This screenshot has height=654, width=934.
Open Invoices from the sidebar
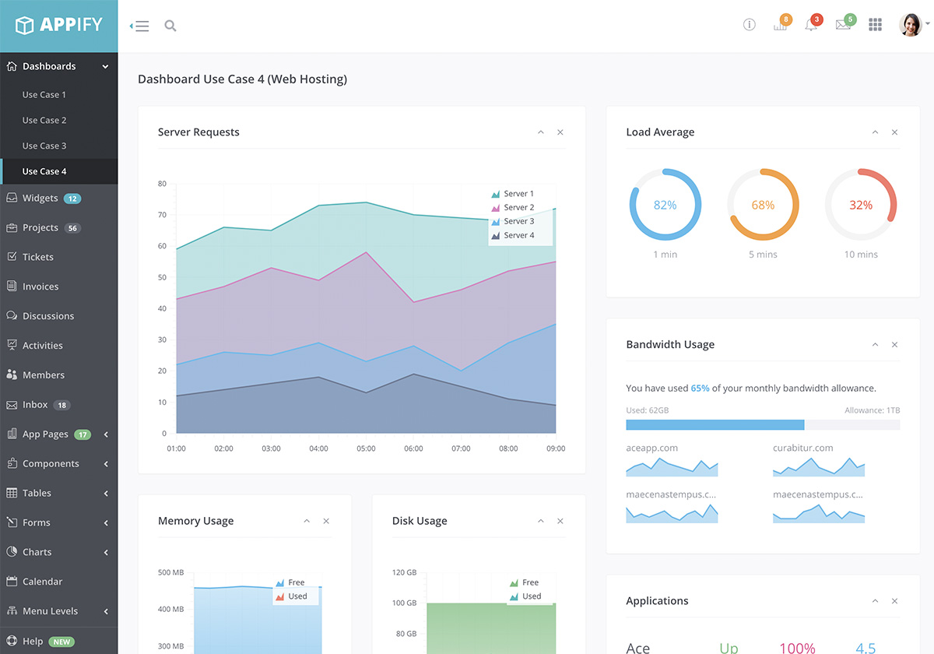coord(40,287)
